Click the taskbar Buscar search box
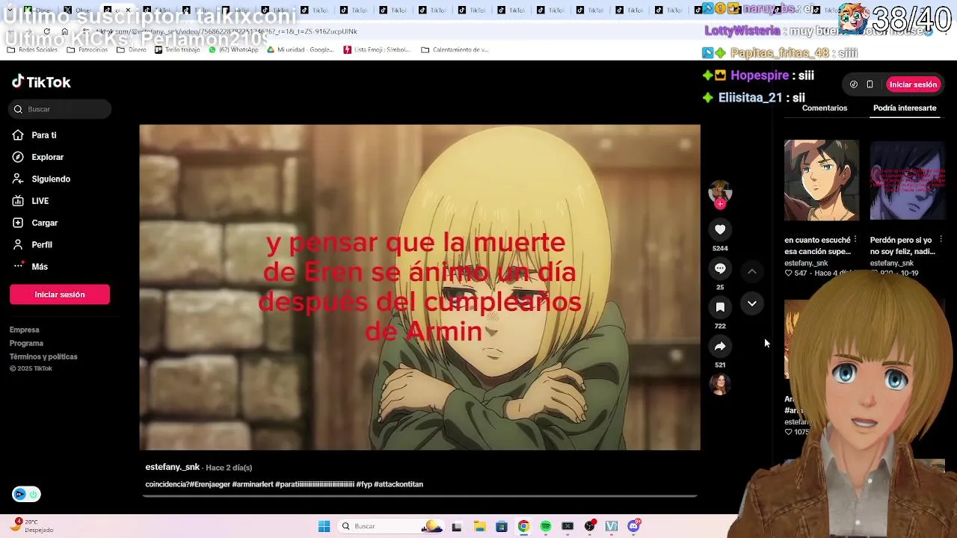The image size is (957, 538). [391, 526]
